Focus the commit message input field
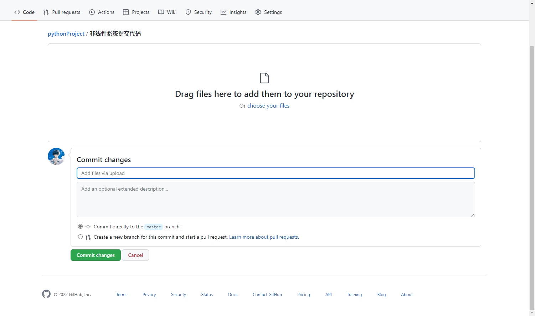This screenshot has height=316, width=535. pos(276,173)
